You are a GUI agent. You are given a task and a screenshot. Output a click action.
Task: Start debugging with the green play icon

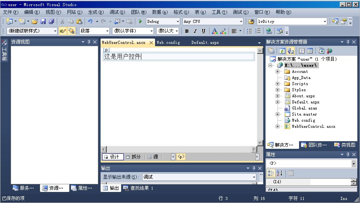tap(140, 21)
